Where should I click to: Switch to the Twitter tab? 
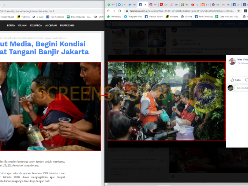point(132,5)
